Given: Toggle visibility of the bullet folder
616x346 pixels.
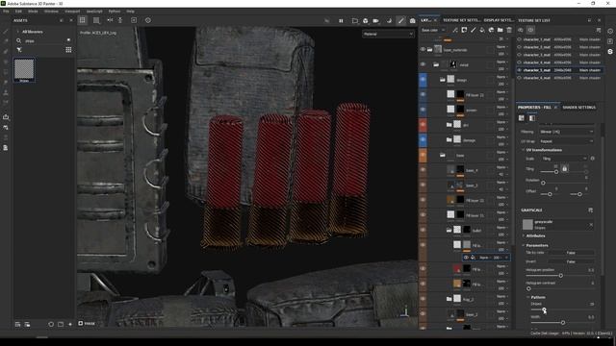Looking at the screenshot, I should 423,230.
